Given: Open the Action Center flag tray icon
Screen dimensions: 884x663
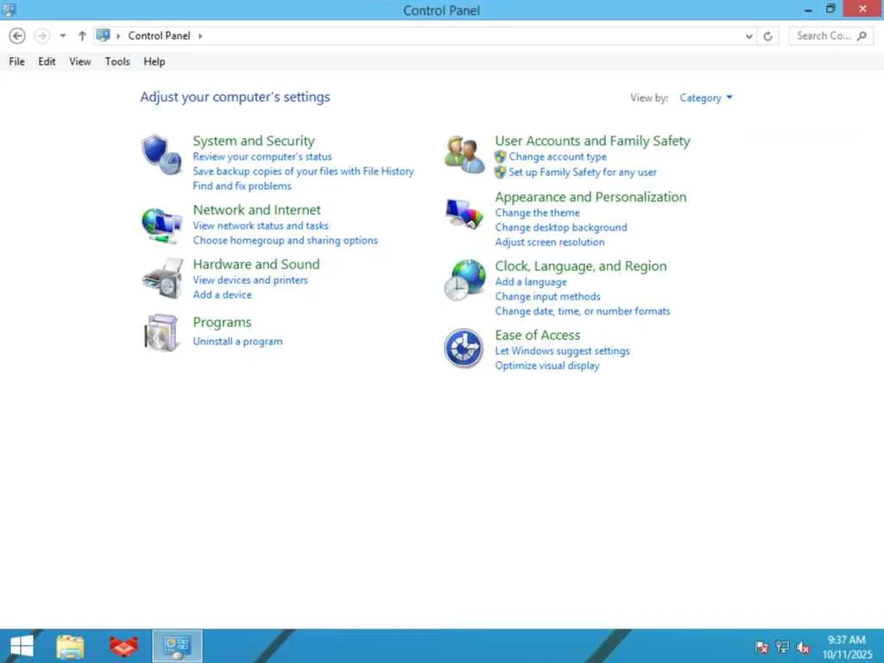Looking at the screenshot, I should tap(761, 647).
